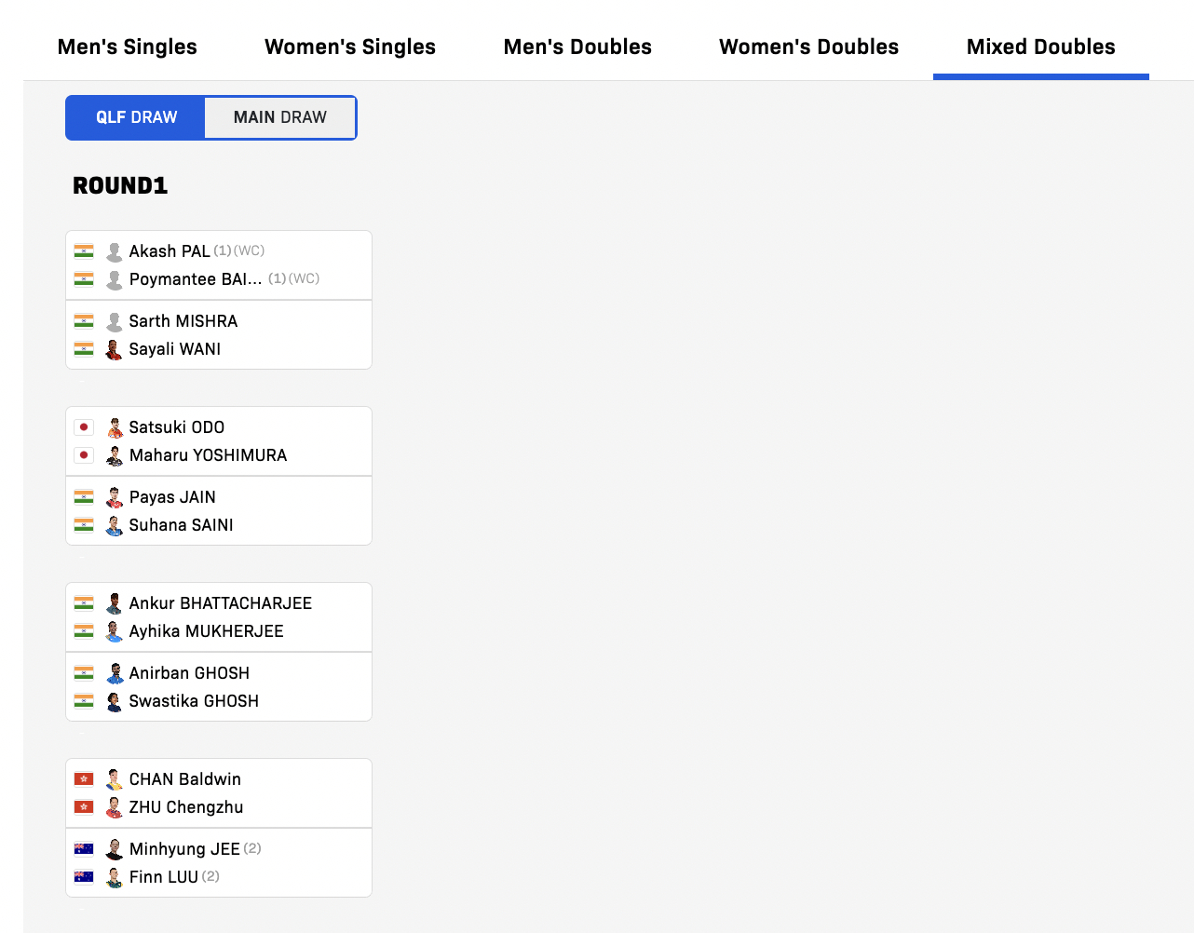Screen dimensions: 1194x933
Task: Select Anirban GHOSH name text
Action: click(189, 673)
